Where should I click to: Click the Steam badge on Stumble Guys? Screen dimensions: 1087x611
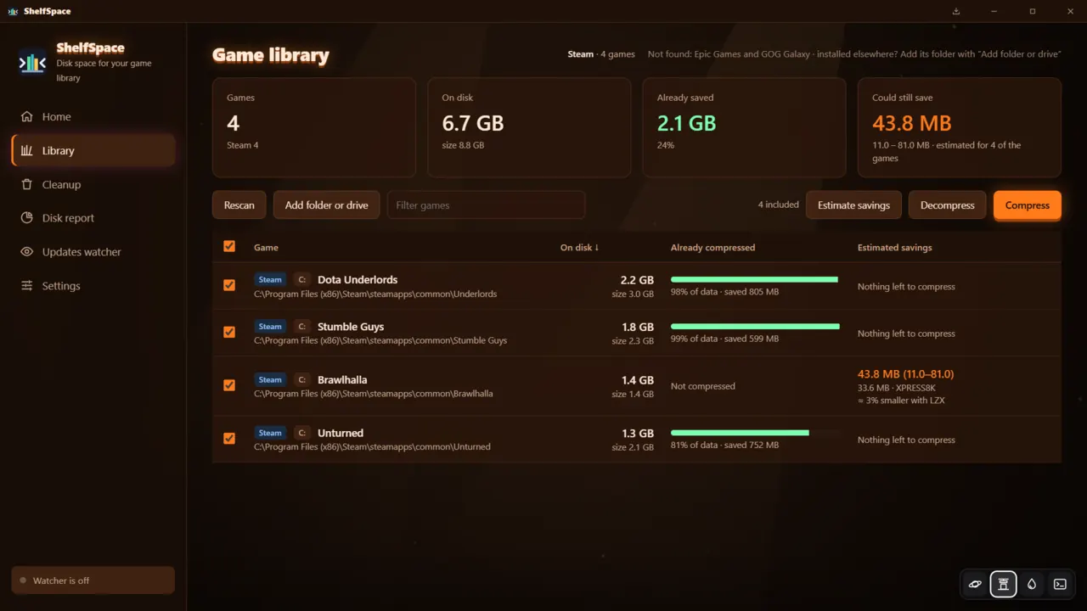tap(270, 326)
